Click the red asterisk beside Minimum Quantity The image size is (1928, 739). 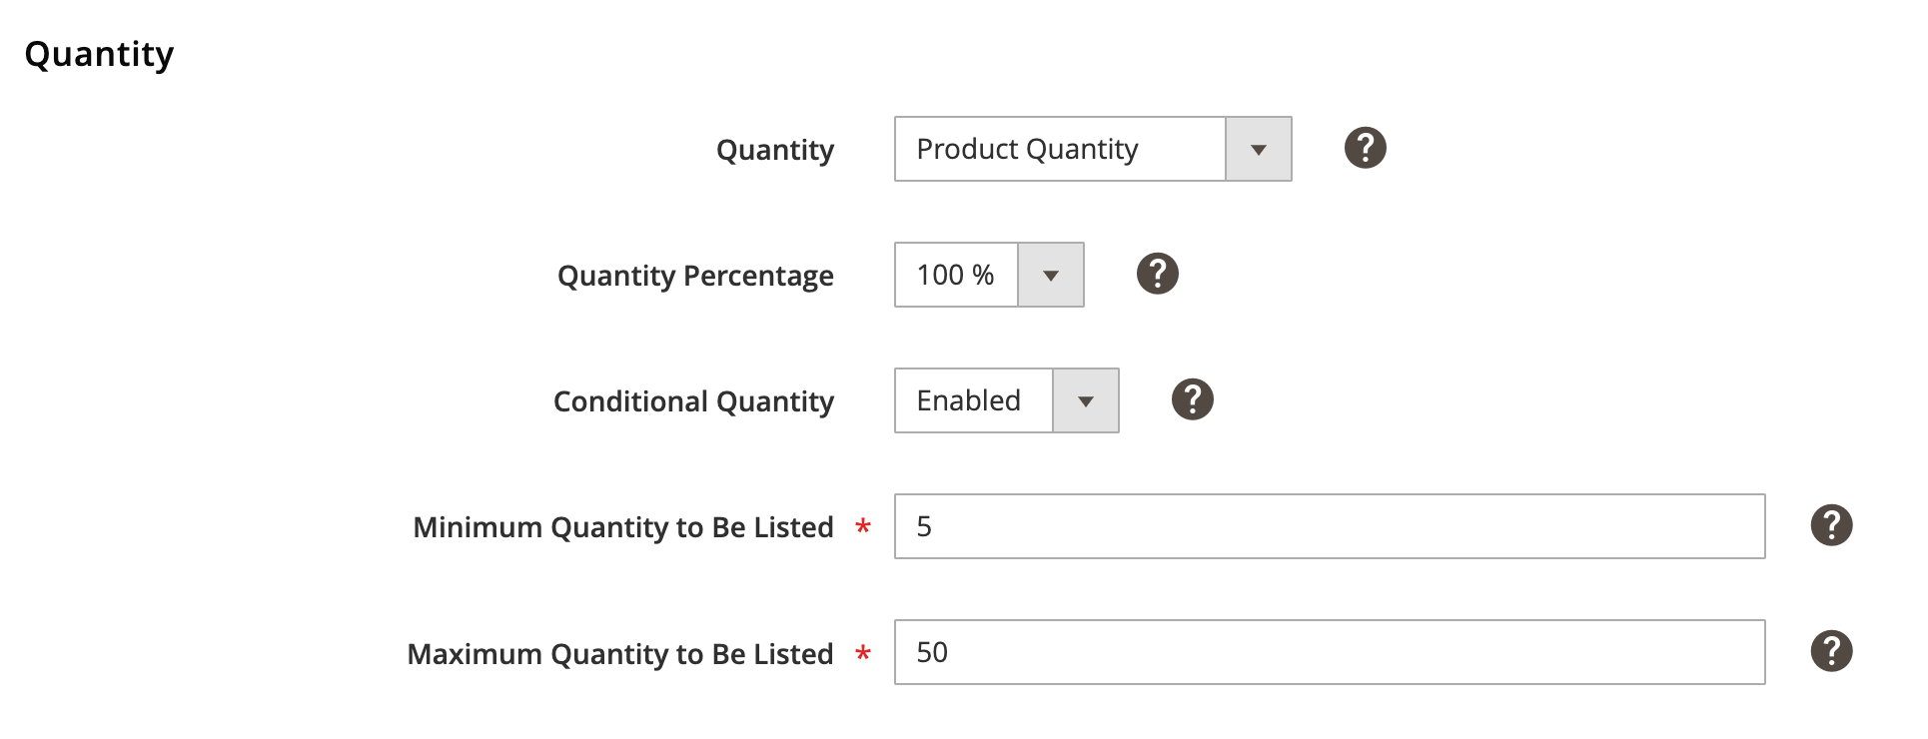[861, 526]
